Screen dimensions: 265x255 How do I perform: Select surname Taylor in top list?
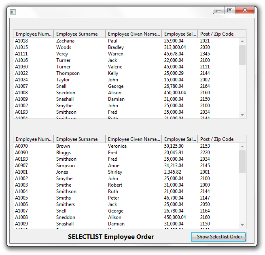[63, 80]
